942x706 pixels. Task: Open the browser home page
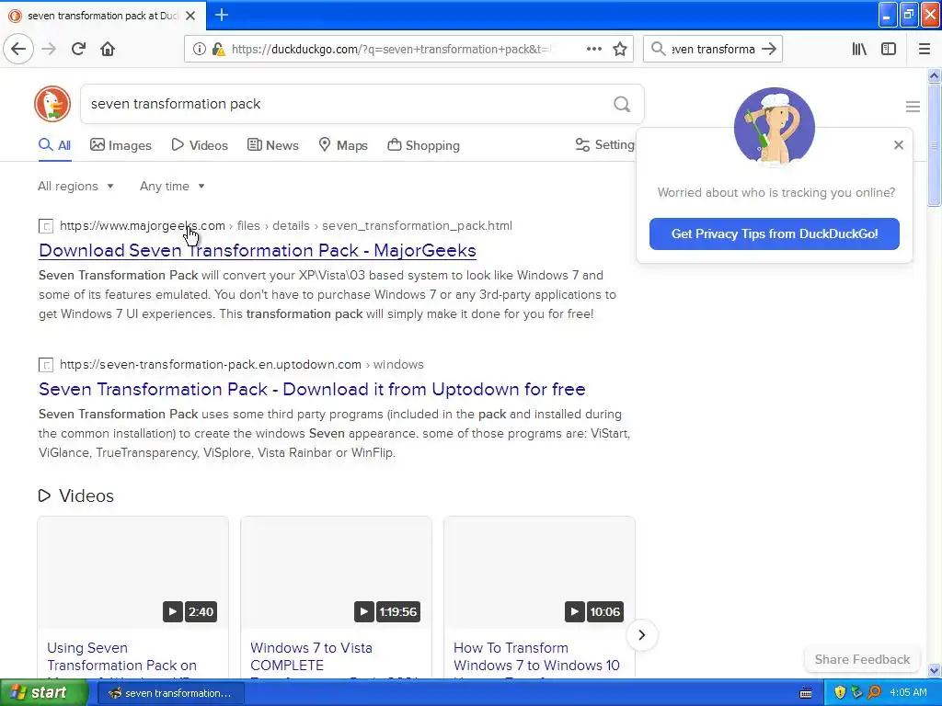pos(108,49)
